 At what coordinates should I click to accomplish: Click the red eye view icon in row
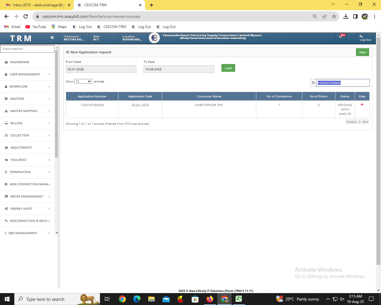tap(362, 105)
